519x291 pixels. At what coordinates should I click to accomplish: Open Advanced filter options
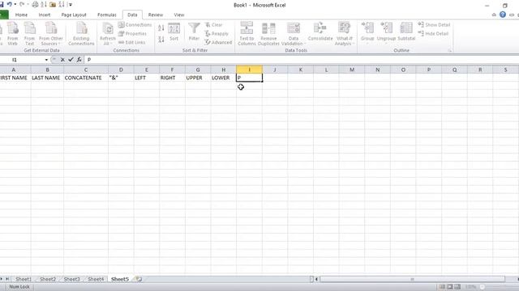[218, 42]
